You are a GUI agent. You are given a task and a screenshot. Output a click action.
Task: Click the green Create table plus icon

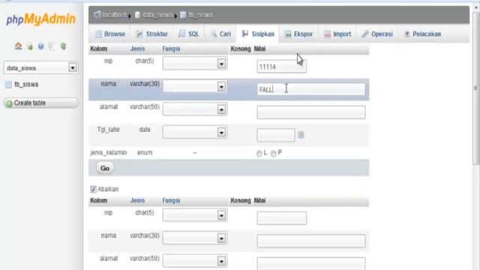coord(9,103)
